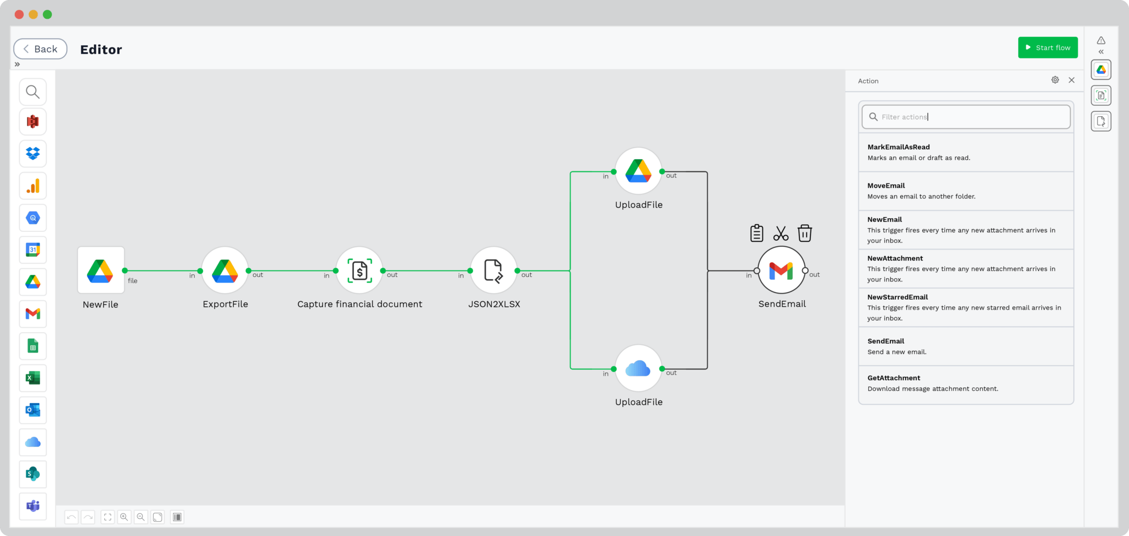Image resolution: width=1129 pixels, height=536 pixels.
Task: Click the zoom in magnifier button
Action: [x=124, y=517]
